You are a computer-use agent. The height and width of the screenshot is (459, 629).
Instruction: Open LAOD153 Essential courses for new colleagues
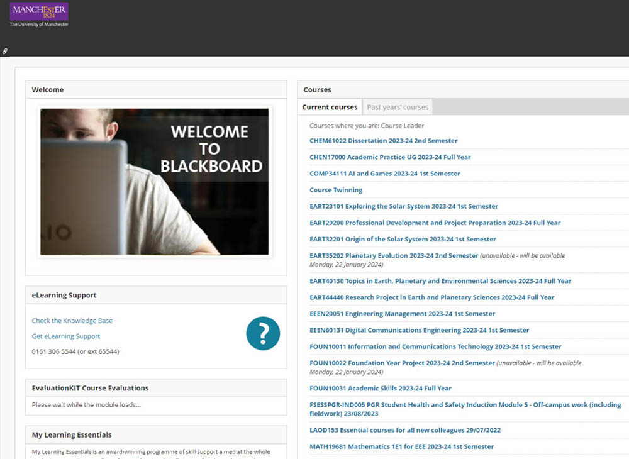click(405, 430)
